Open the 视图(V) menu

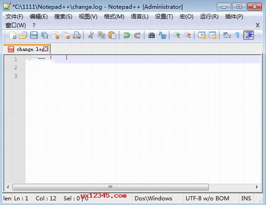tap(88, 16)
